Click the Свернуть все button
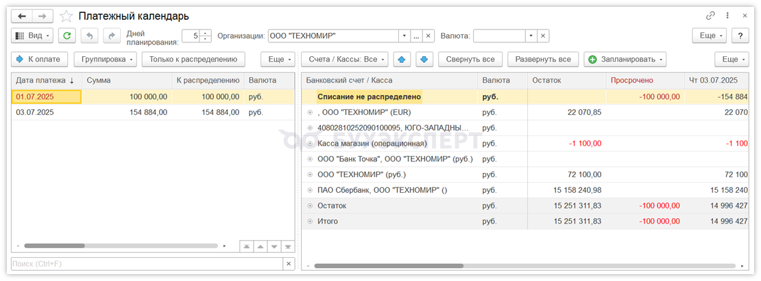The image size is (761, 281). [x=470, y=59]
